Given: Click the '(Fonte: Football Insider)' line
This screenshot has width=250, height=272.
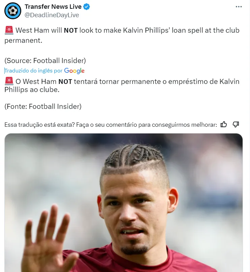Looking at the screenshot, I should pos(43,106).
